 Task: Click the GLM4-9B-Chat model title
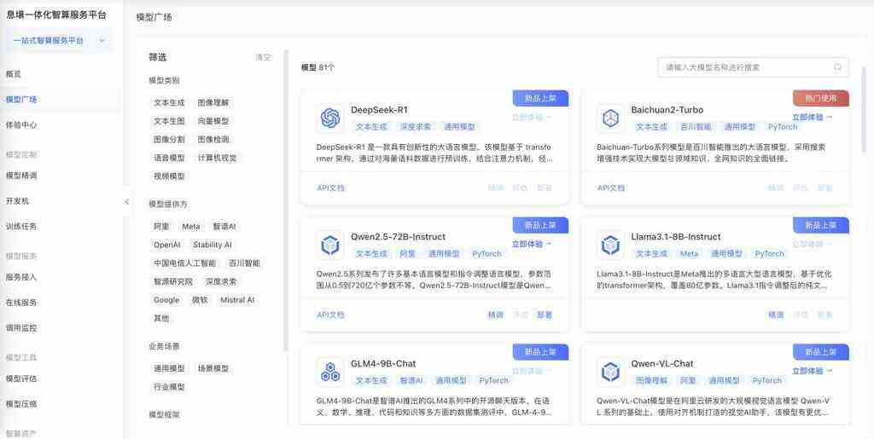pyautogui.click(x=383, y=364)
